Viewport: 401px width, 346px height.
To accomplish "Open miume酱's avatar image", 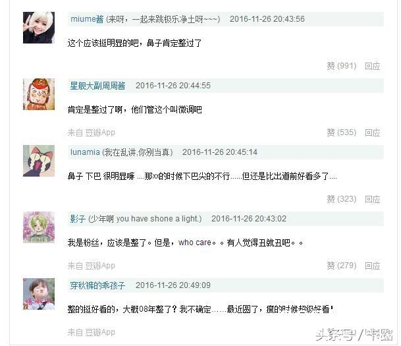I will tap(39, 28).
